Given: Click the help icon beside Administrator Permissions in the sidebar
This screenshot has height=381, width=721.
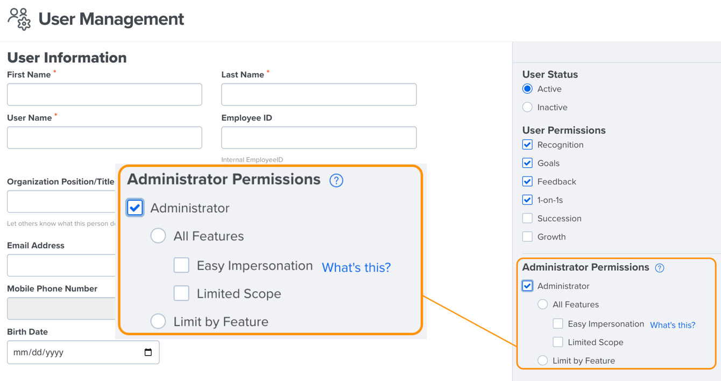Looking at the screenshot, I should click(x=660, y=268).
